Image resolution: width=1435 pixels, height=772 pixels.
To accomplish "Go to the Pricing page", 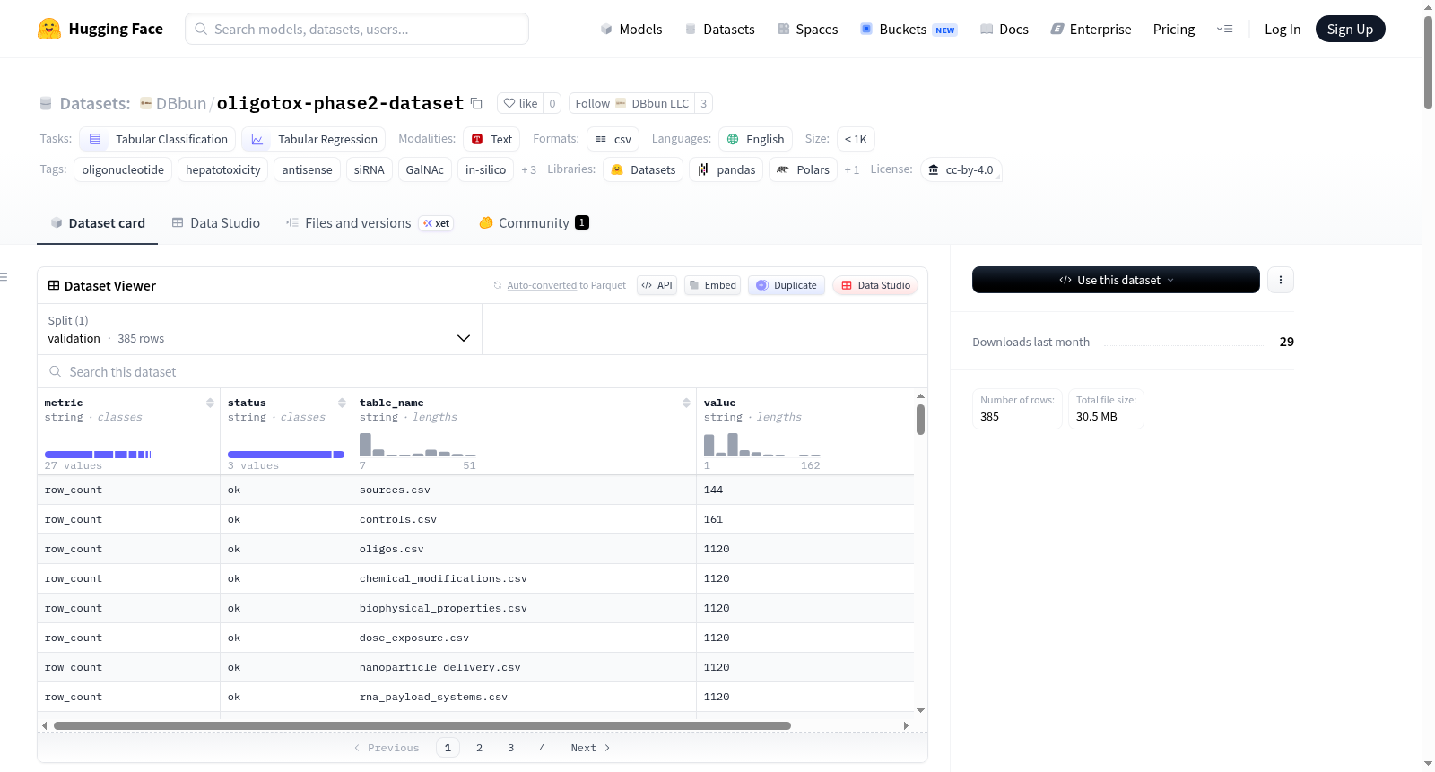I will point(1174,30).
